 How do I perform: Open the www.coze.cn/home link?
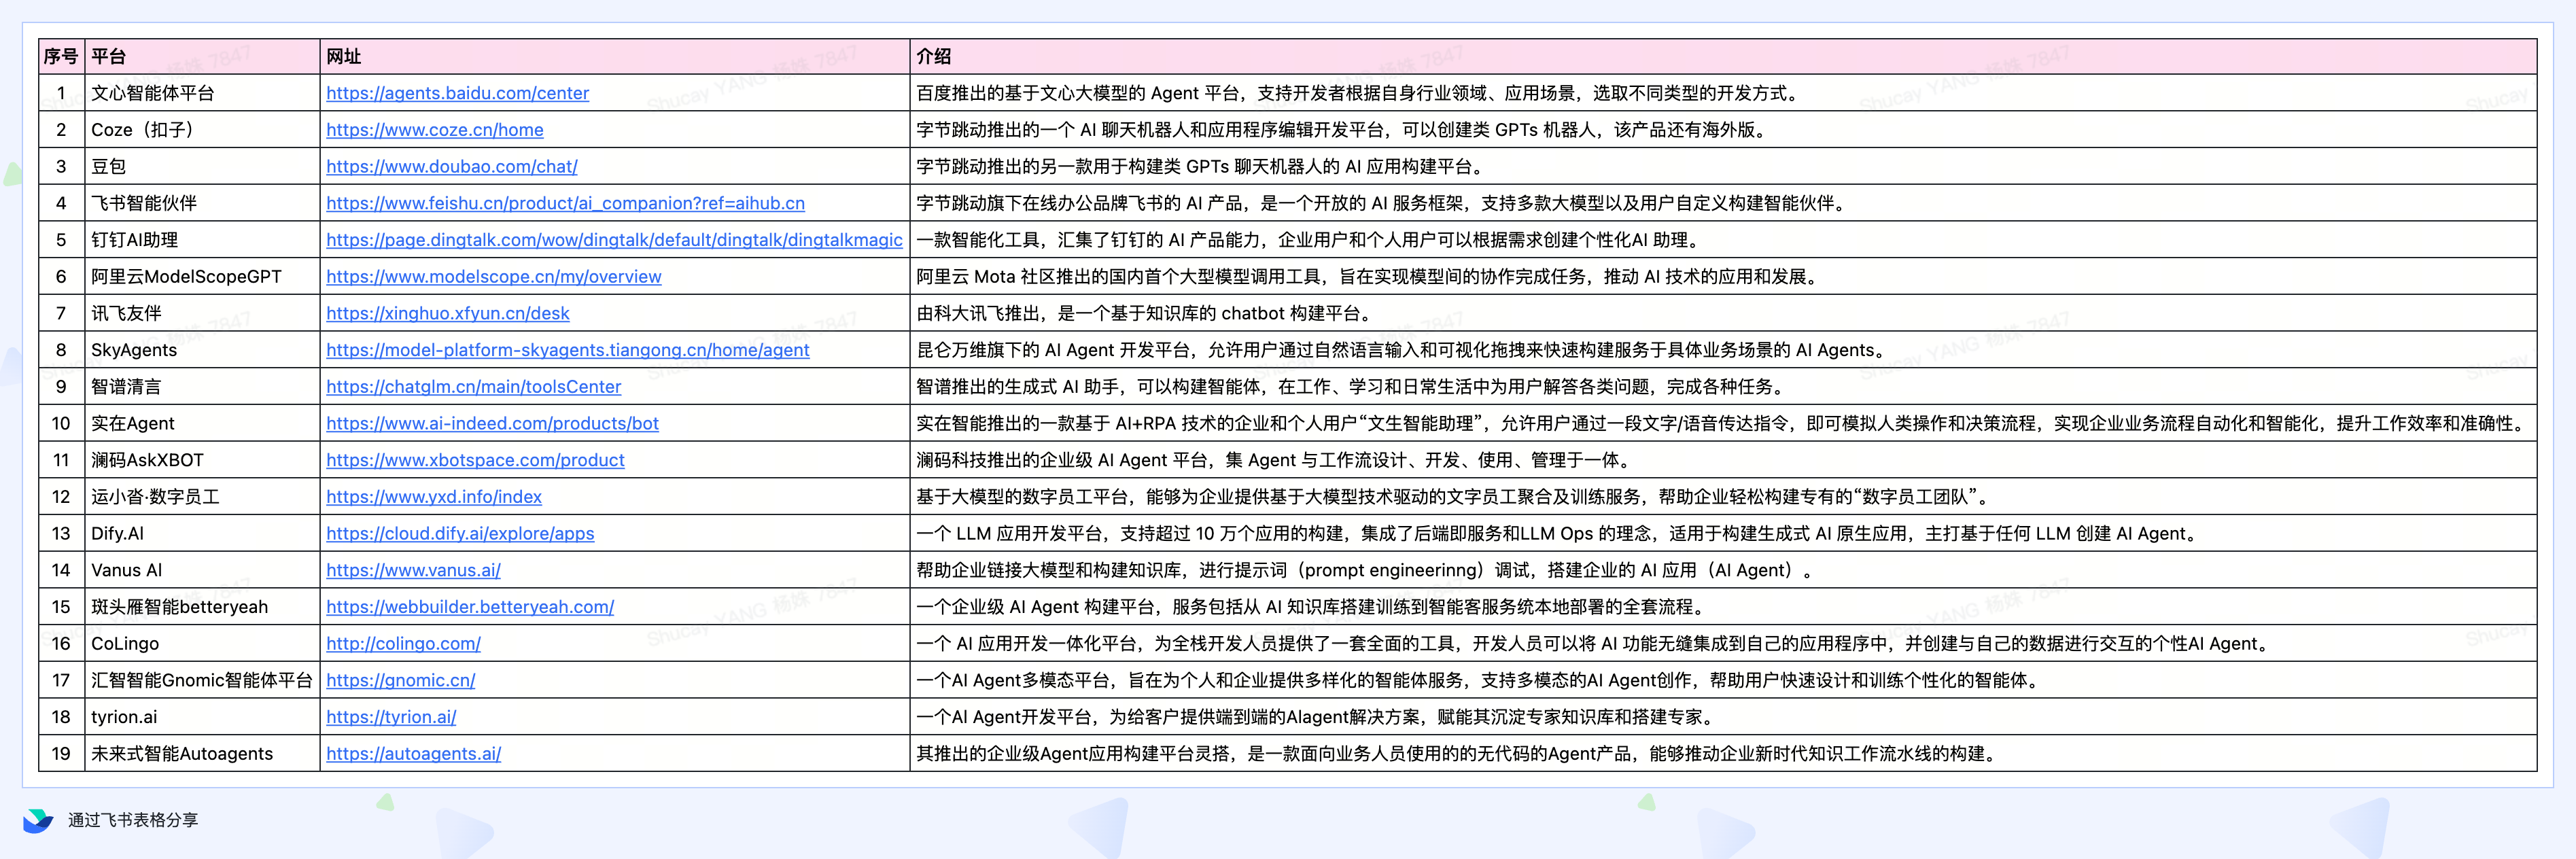tap(435, 130)
